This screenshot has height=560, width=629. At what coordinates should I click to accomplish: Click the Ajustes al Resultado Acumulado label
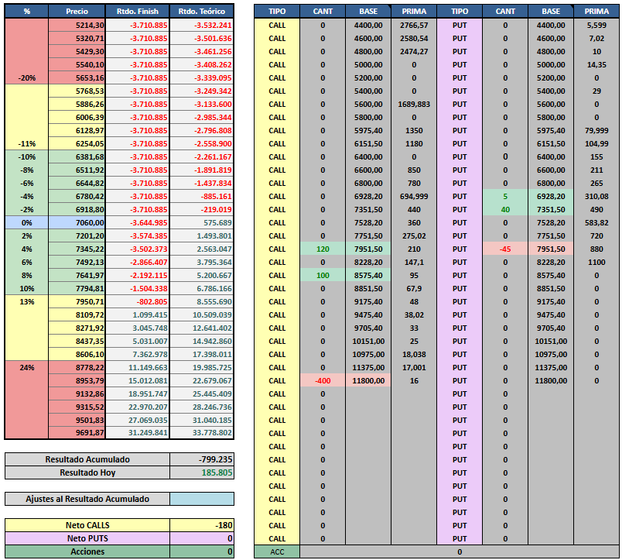pyautogui.click(x=87, y=499)
